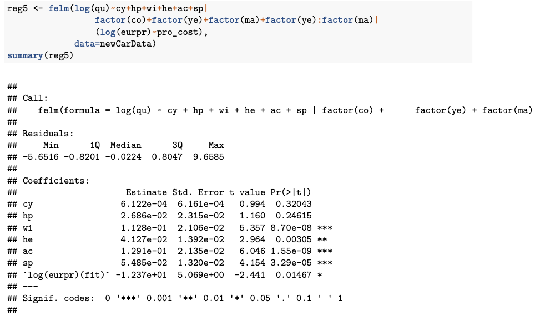This screenshot has height=316, width=535.
Task: Click the t value column header
Action: point(247,192)
